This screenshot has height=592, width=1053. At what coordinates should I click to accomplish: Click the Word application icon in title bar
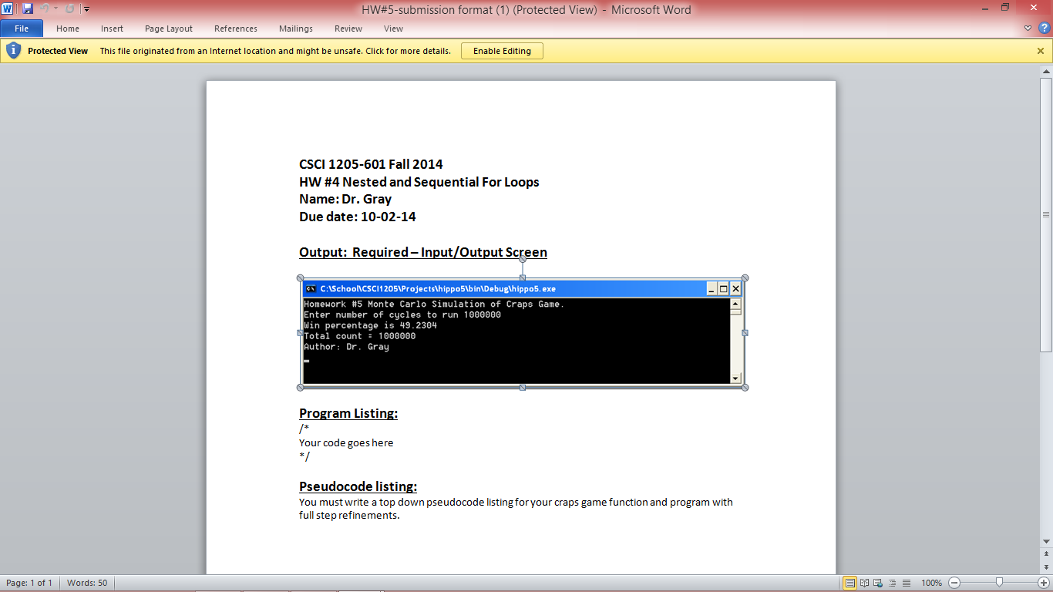(x=8, y=8)
